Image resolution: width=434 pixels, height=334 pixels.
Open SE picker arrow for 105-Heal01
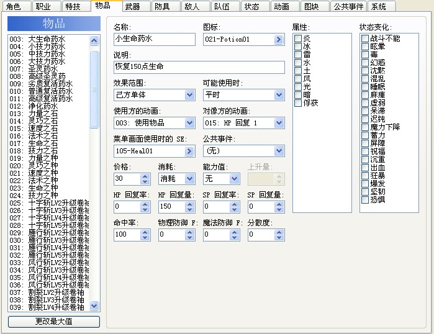pos(189,151)
